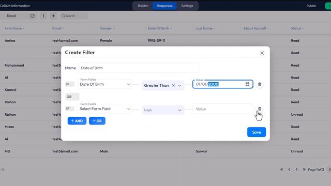Click the Publish button

click(311, 6)
